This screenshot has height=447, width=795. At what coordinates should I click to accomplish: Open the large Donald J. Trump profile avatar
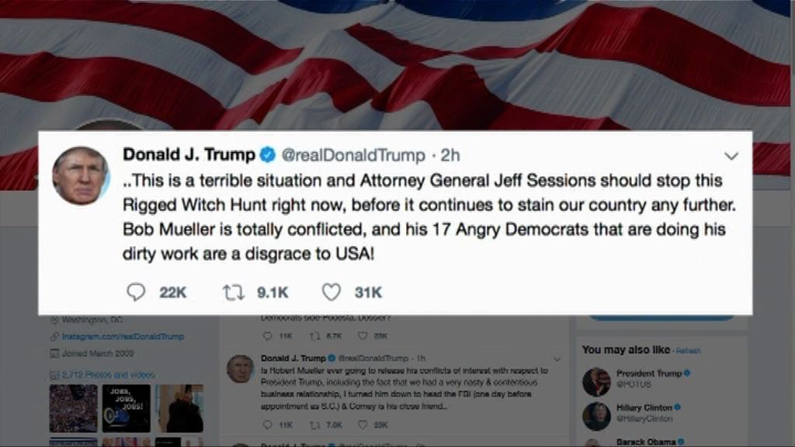(81, 175)
